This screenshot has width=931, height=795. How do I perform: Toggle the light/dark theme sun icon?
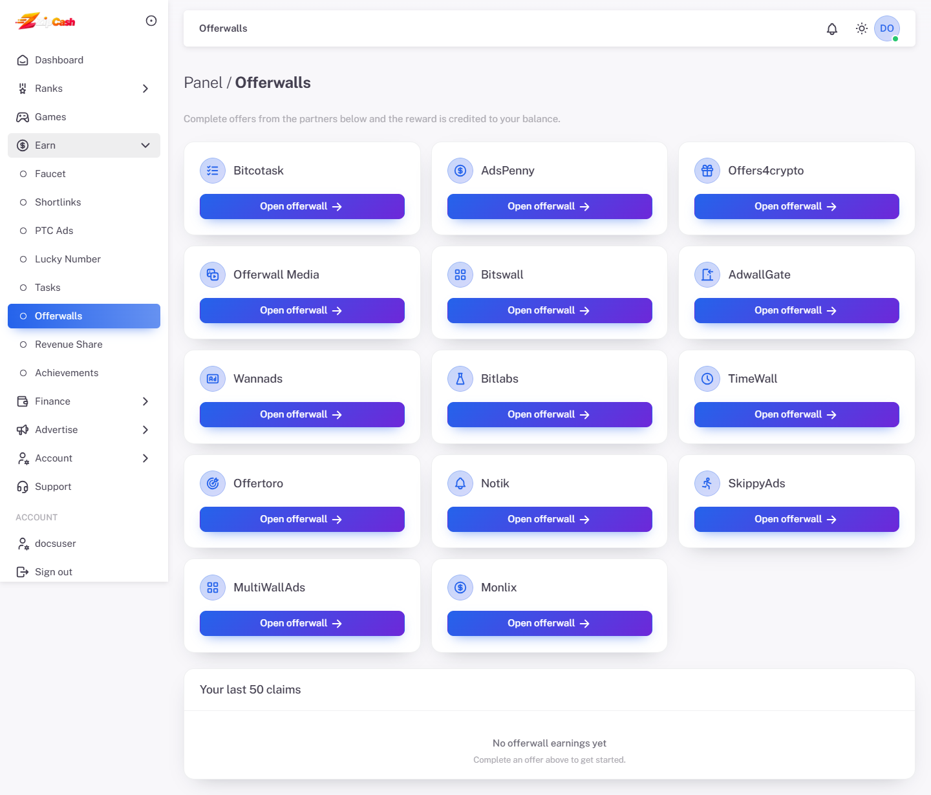click(862, 28)
